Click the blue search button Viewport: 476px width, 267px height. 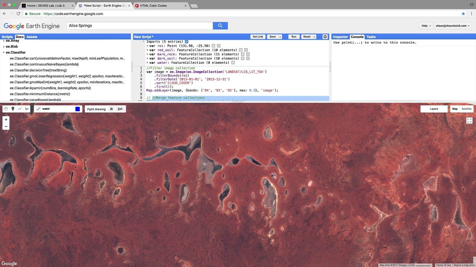(220, 26)
